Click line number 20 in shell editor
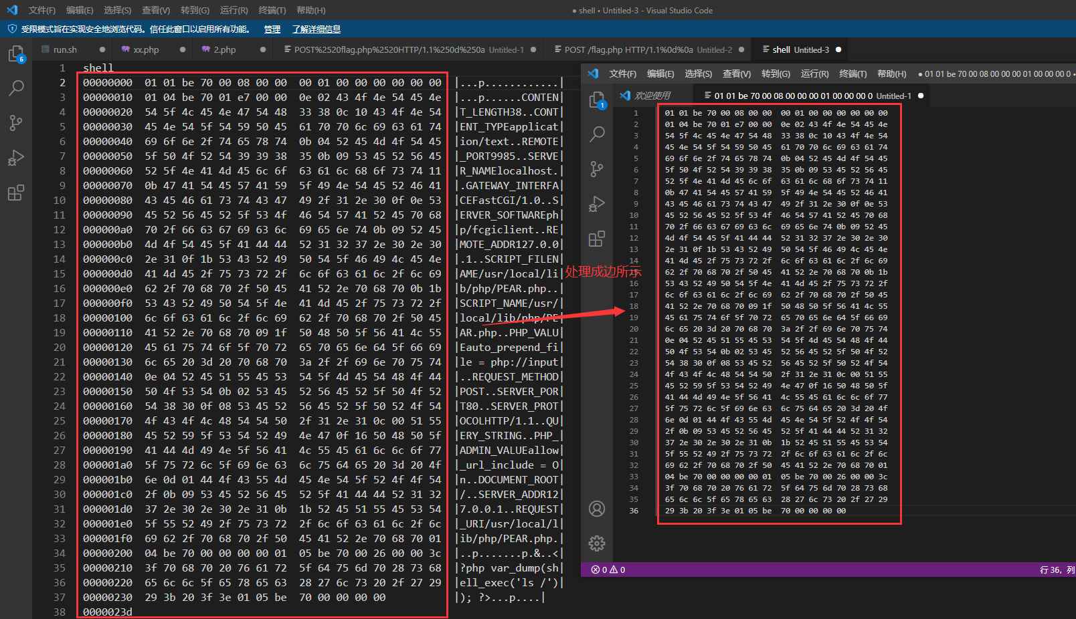This screenshot has height=619, width=1076. point(60,347)
